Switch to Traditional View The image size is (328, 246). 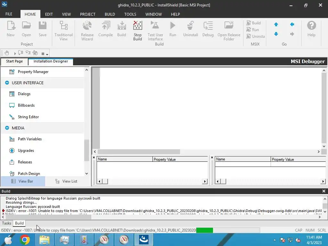coord(64,31)
